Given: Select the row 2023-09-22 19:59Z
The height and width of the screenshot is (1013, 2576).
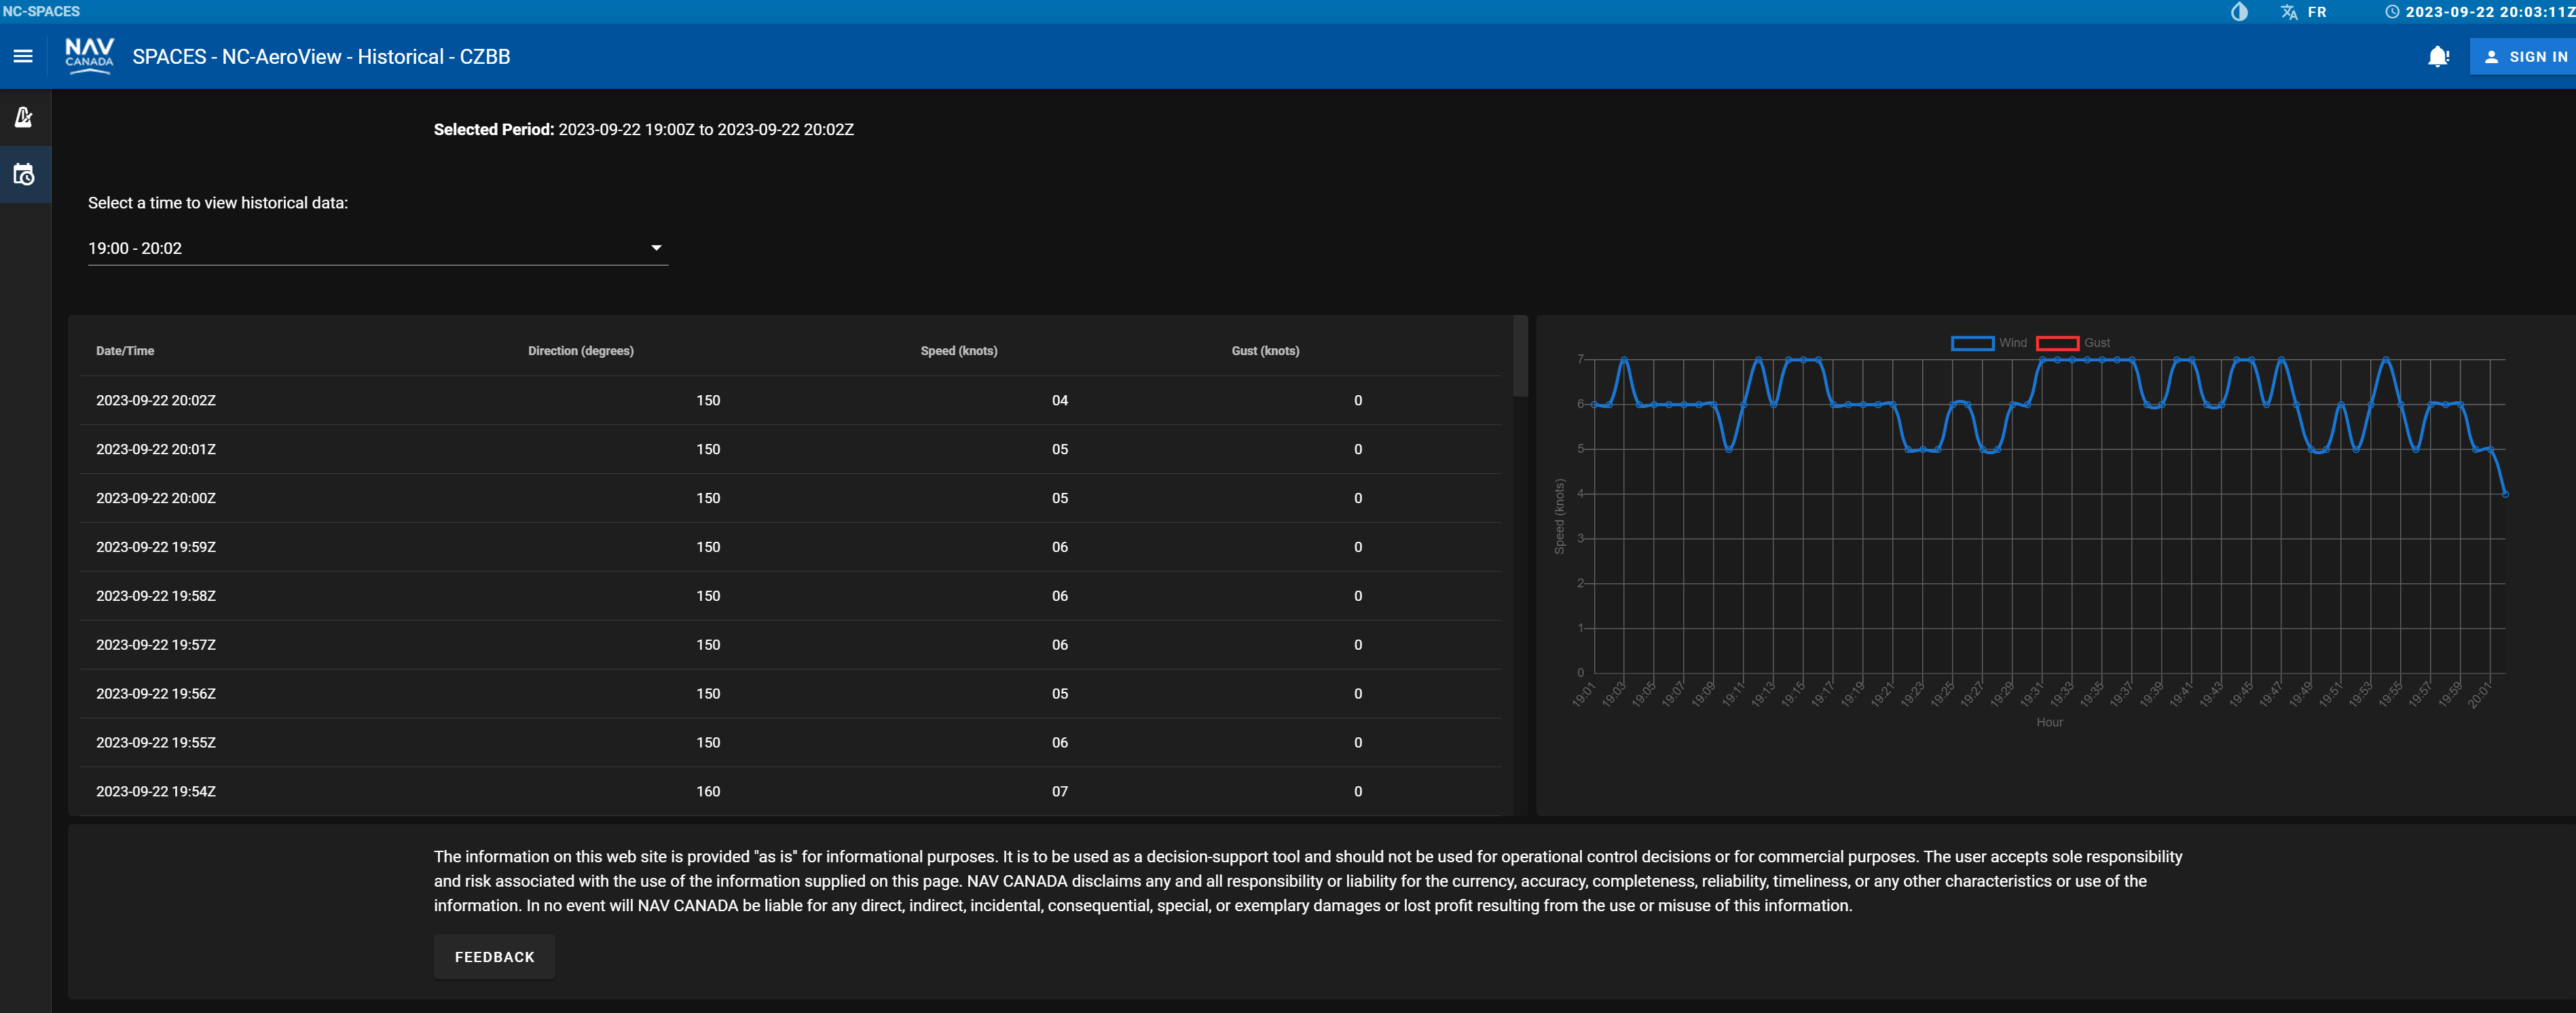Looking at the screenshot, I should click(x=790, y=547).
